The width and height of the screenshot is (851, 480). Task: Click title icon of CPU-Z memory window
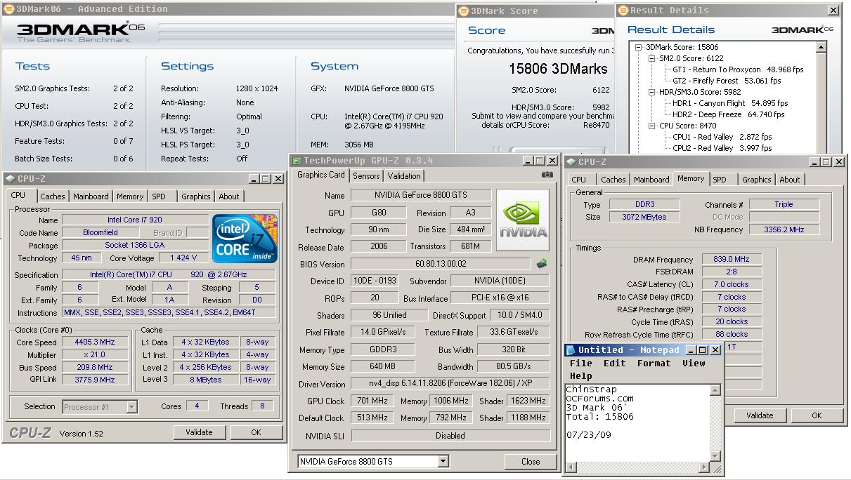(x=571, y=162)
